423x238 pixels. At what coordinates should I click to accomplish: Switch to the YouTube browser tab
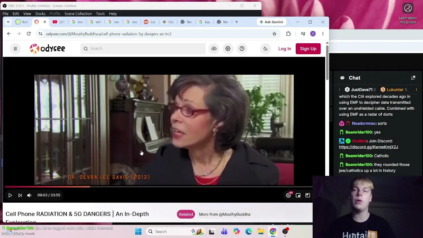[58, 22]
